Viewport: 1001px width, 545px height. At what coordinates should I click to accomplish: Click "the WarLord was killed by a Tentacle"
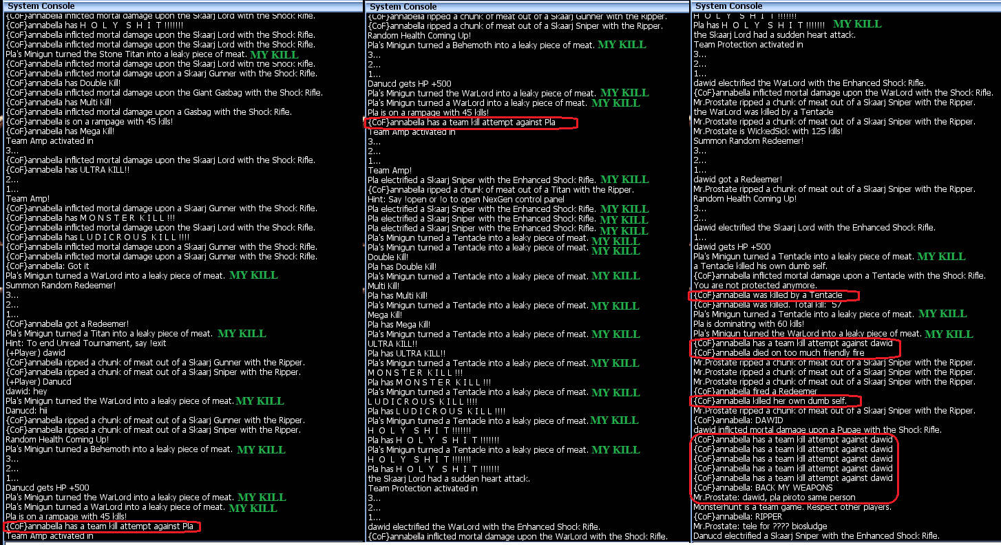tap(763, 111)
